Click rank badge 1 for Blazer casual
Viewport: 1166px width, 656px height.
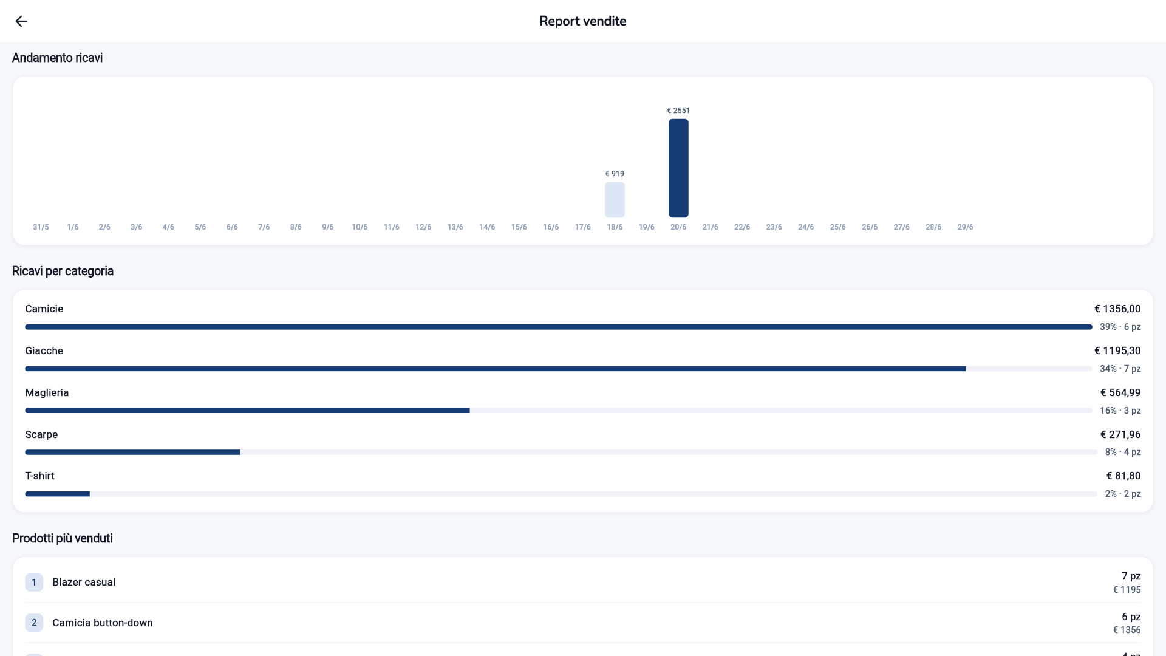pyautogui.click(x=34, y=583)
